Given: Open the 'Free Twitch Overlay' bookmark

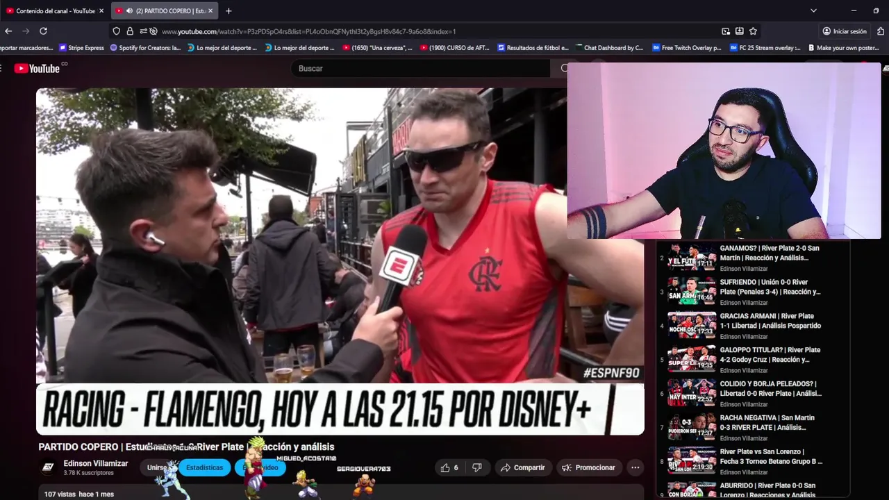Looking at the screenshot, I should (687, 48).
